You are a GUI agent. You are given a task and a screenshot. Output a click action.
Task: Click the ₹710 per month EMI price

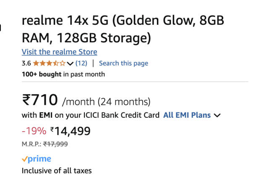39,101
